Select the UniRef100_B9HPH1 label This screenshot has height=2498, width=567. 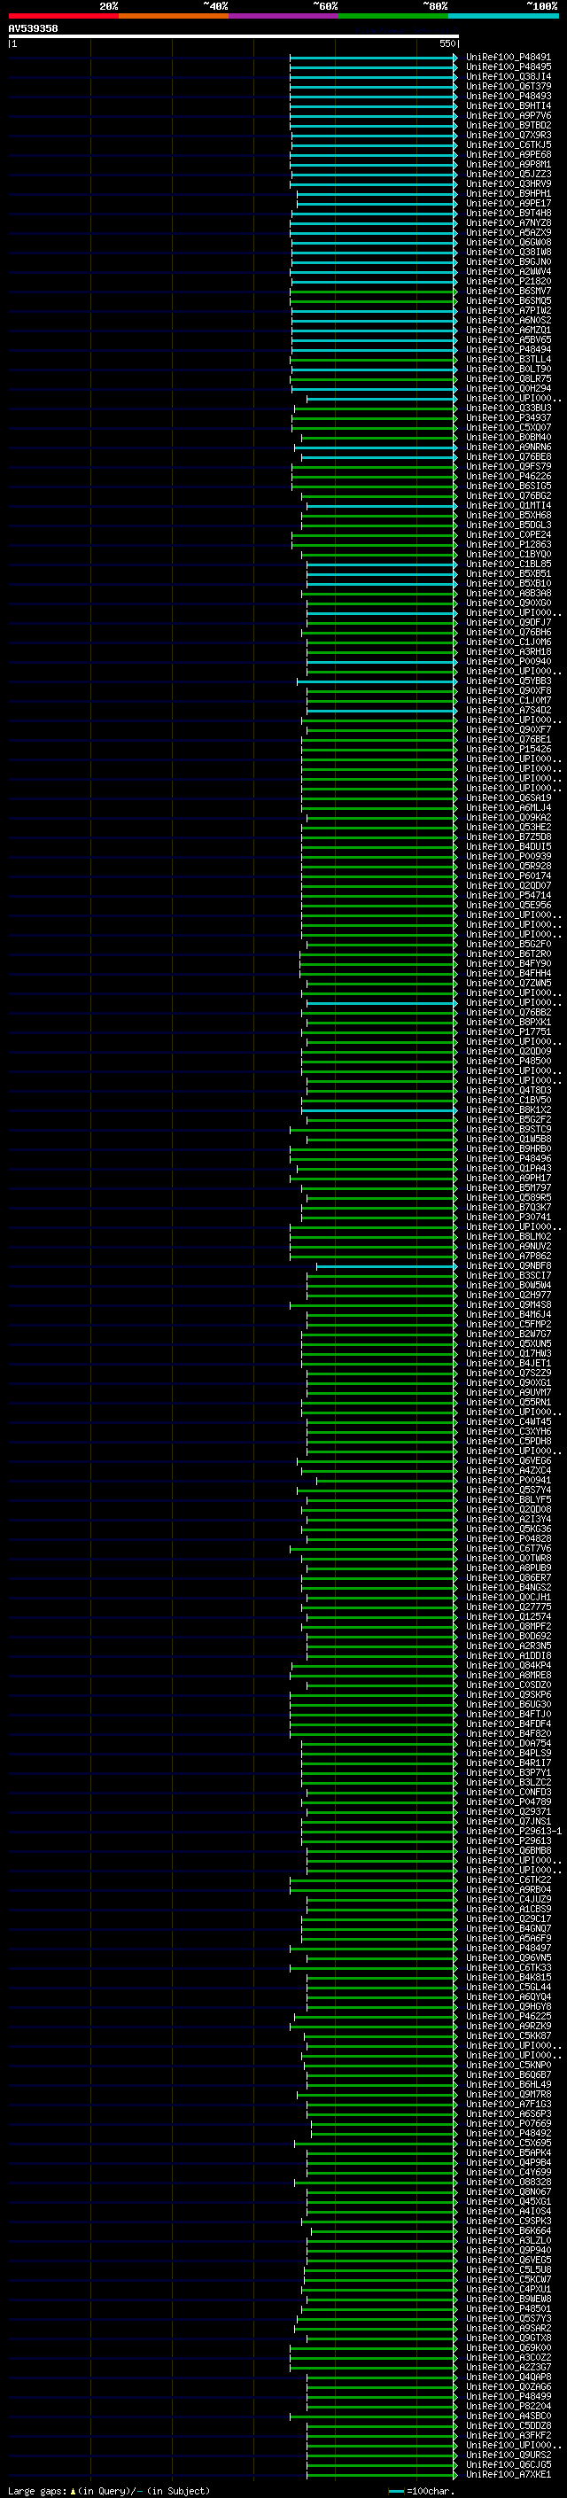coord(508,194)
